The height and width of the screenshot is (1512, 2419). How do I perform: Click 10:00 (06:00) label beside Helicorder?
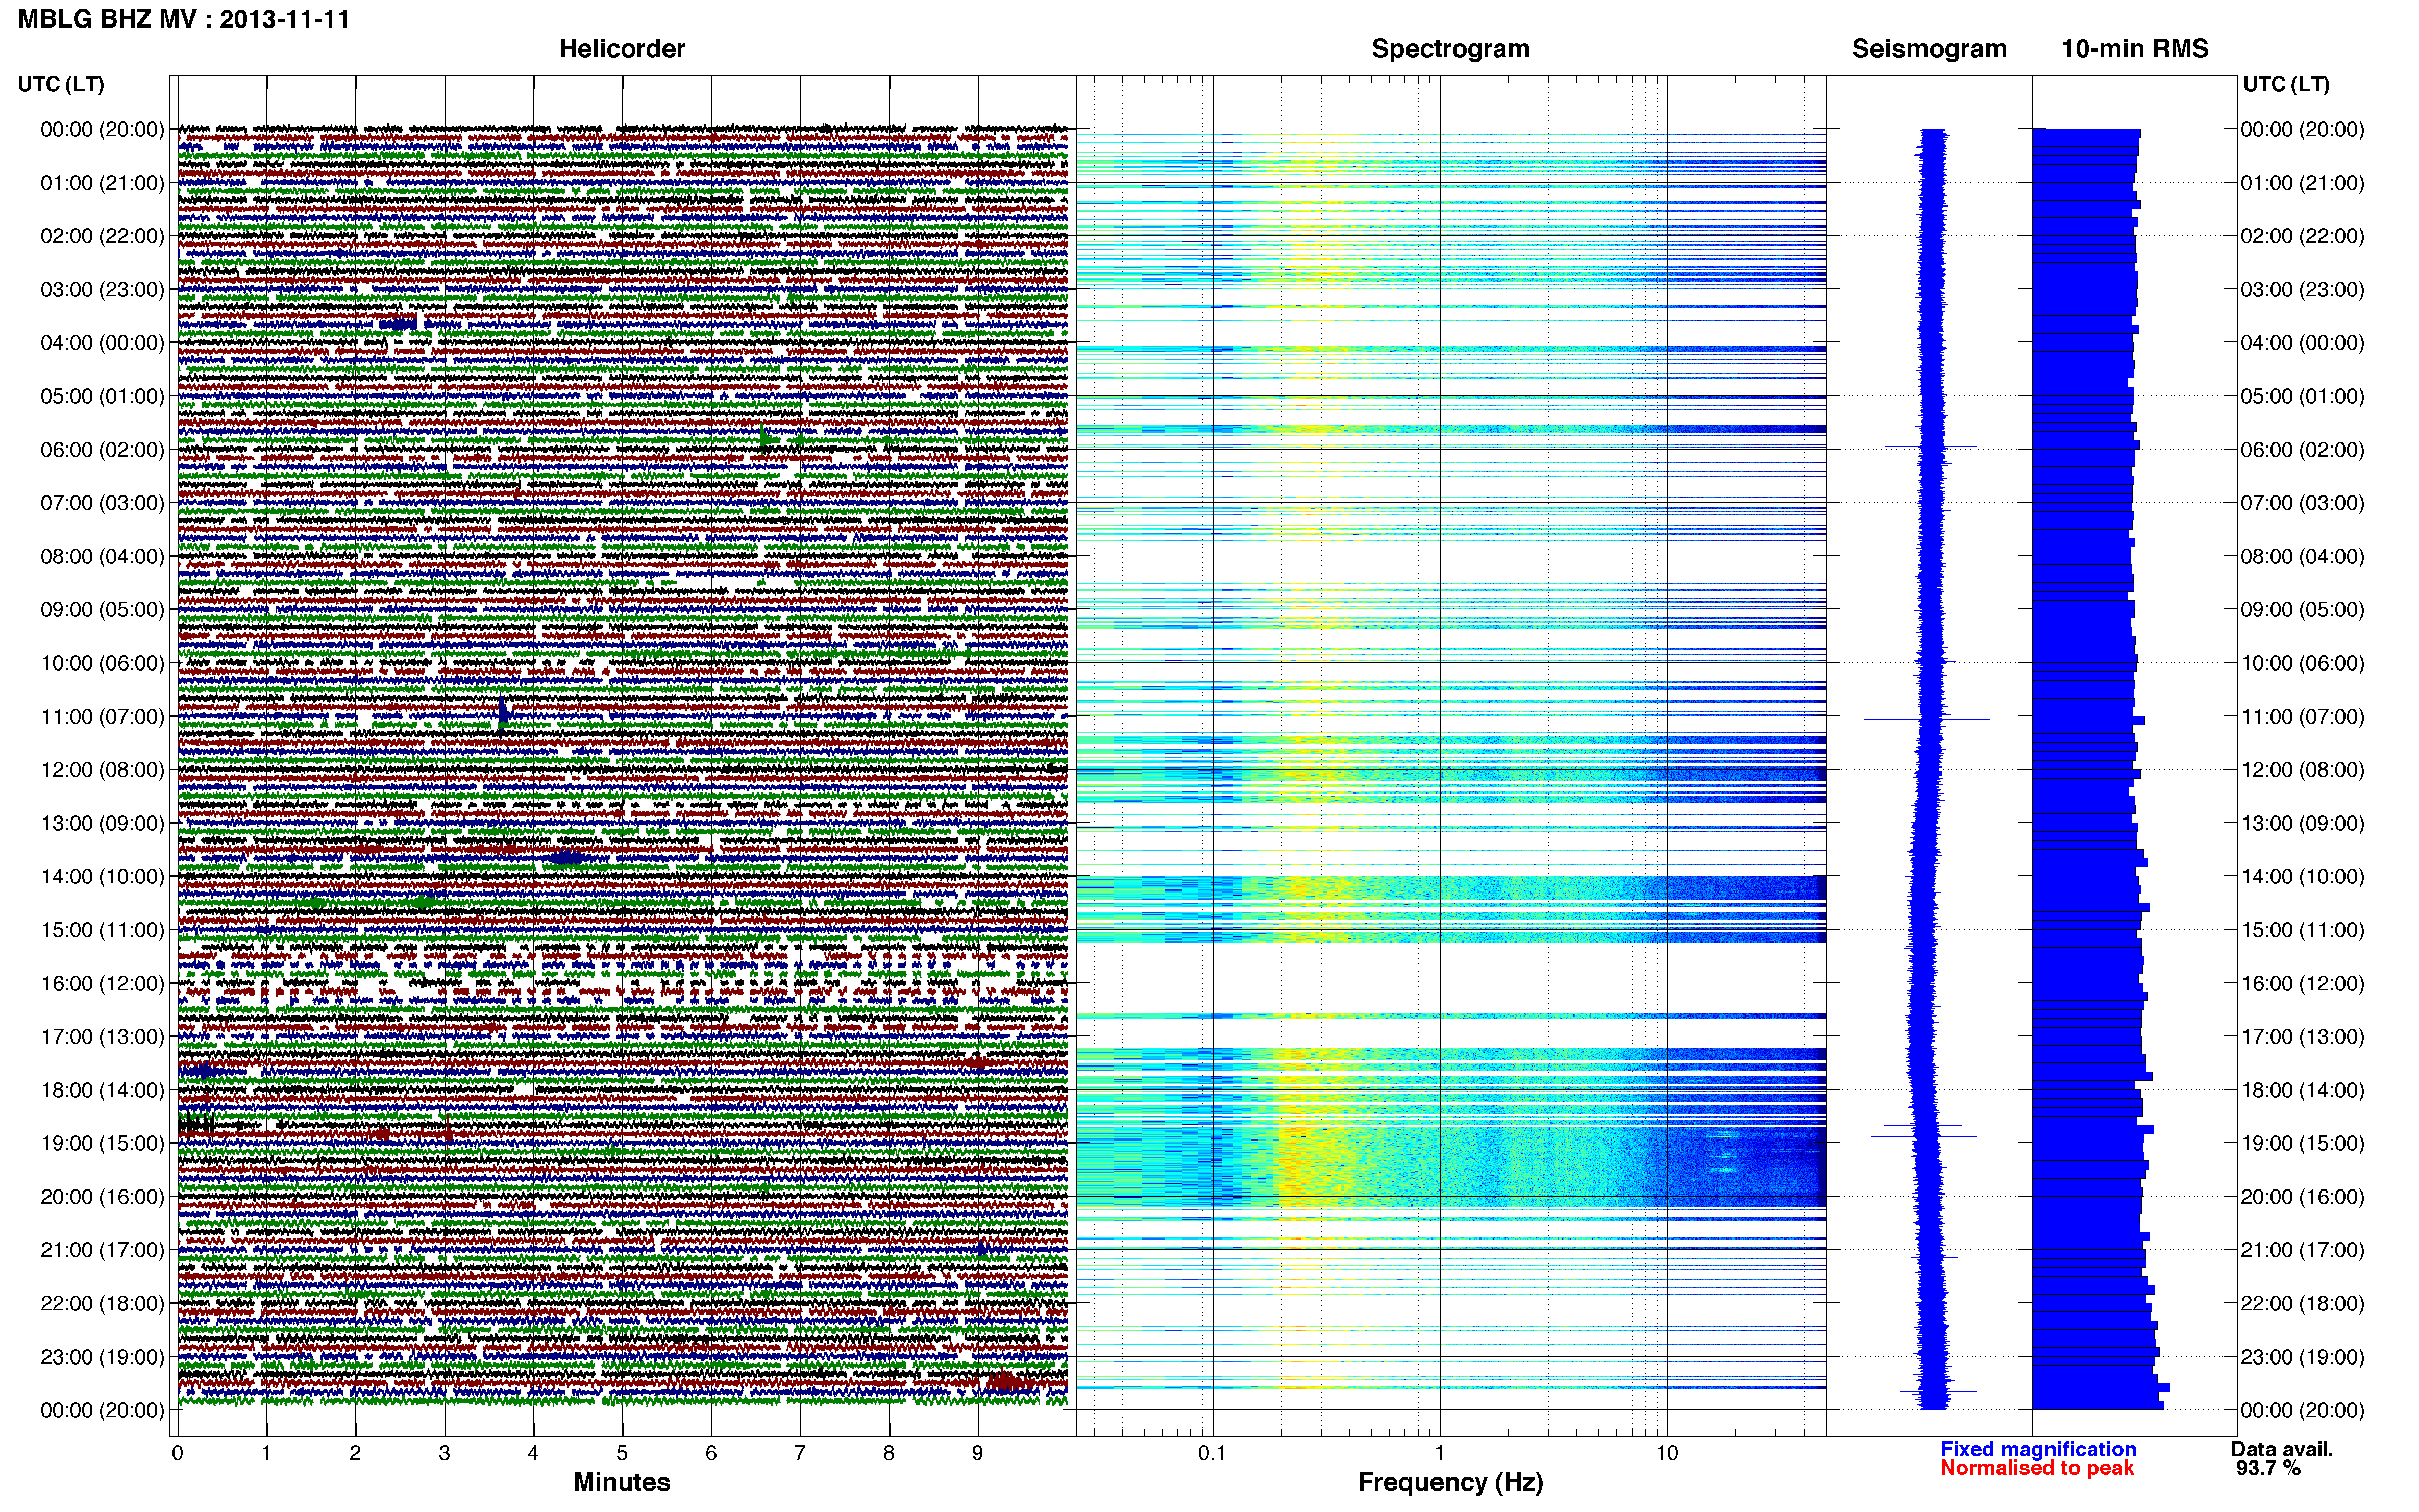(102, 663)
